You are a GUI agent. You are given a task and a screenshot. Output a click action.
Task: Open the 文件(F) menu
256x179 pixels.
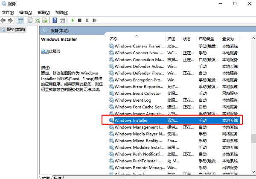click(8, 12)
